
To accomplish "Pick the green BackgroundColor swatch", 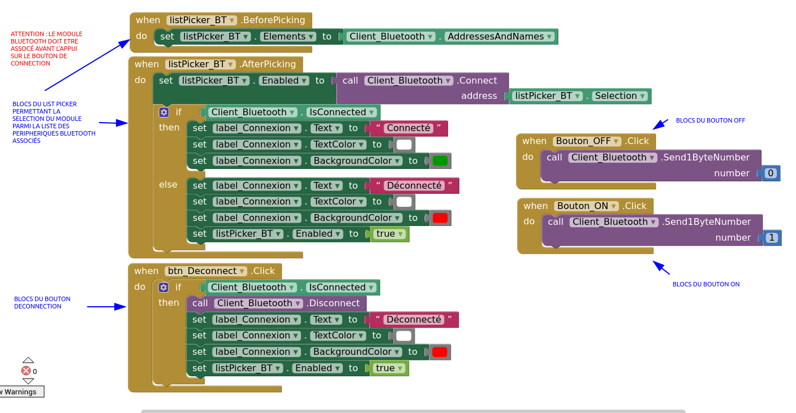I will coord(440,161).
